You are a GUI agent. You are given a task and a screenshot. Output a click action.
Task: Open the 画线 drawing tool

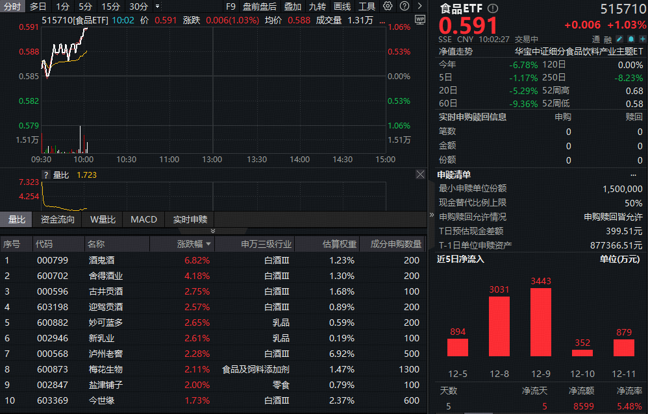click(342, 5)
